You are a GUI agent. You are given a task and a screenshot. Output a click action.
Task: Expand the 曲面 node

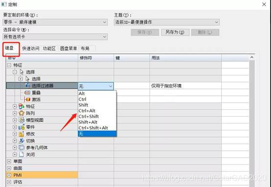(9, 168)
